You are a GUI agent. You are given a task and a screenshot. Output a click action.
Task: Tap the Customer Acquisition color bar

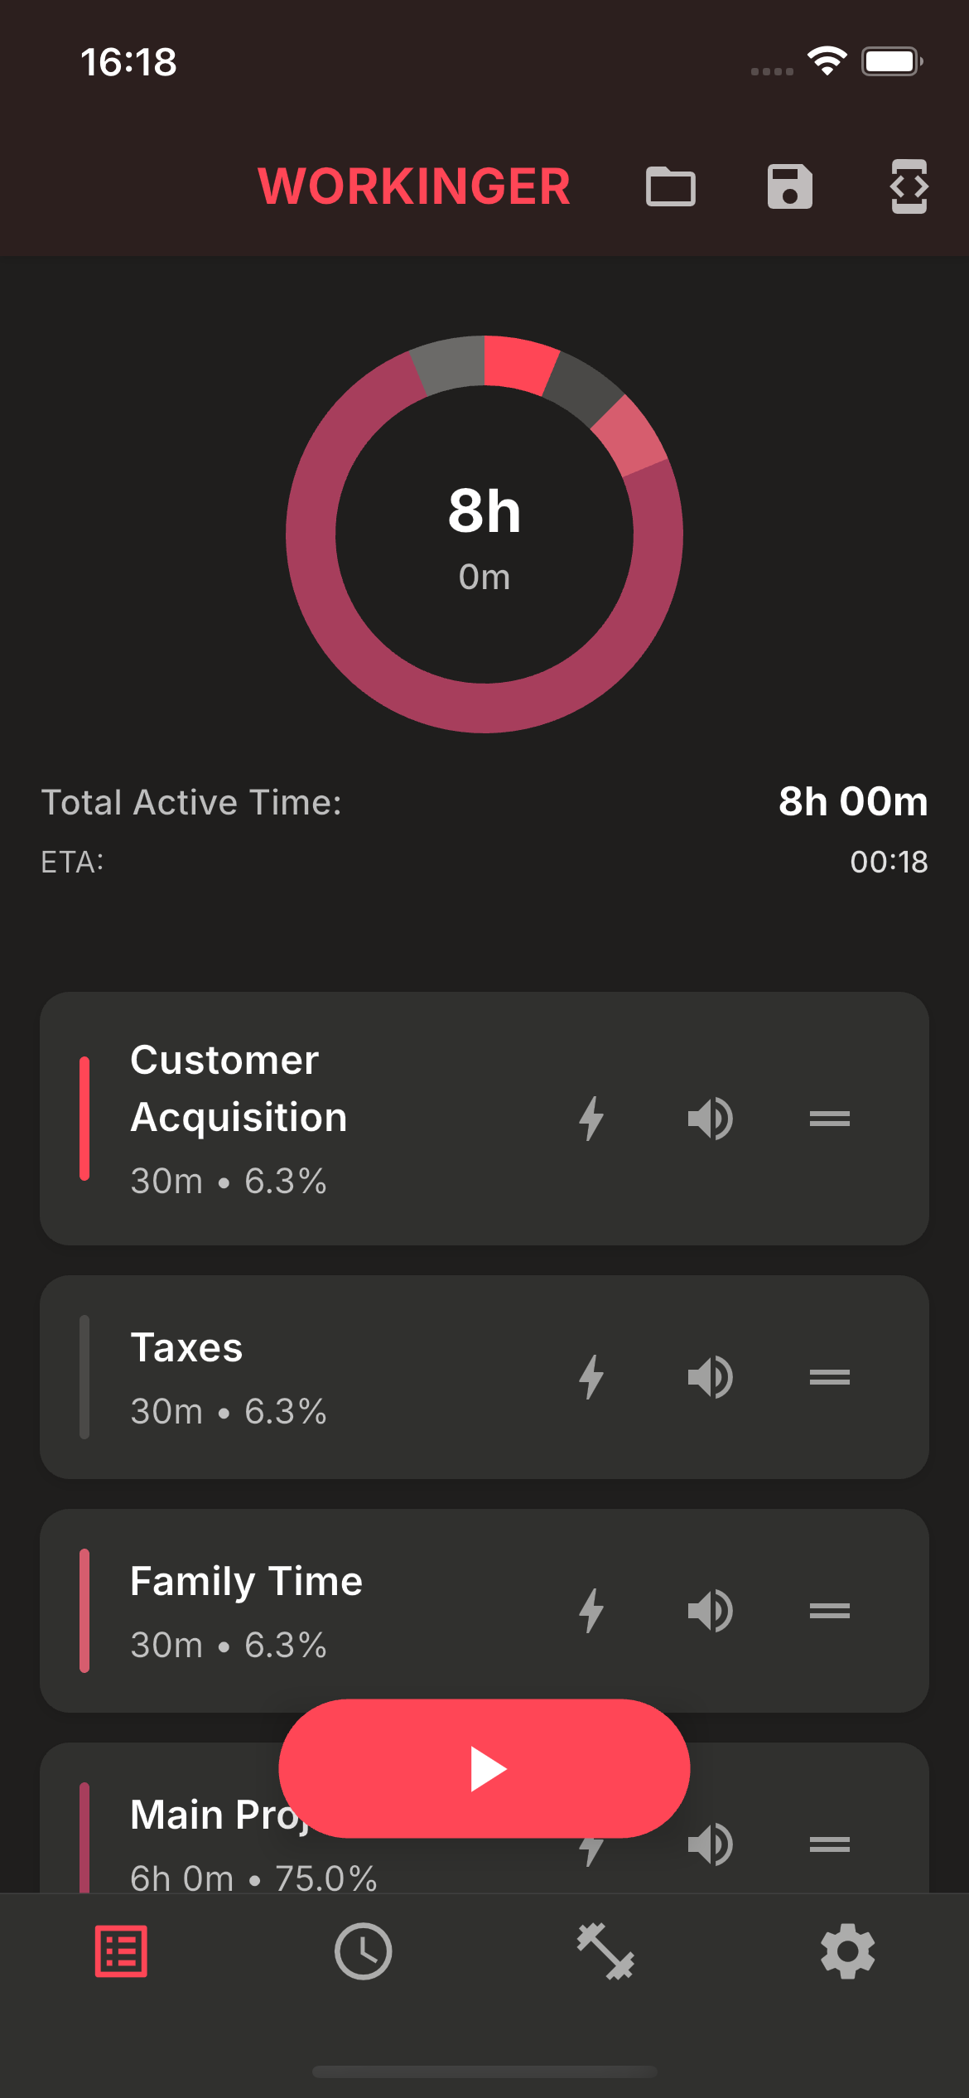click(x=84, y=1119)
